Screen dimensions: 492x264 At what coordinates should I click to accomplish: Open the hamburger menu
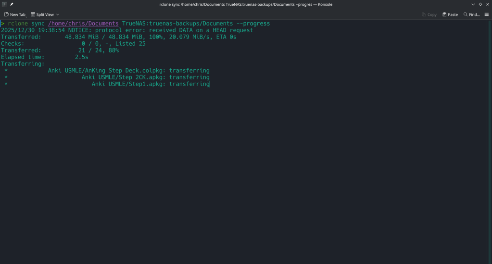coord(486,14)
